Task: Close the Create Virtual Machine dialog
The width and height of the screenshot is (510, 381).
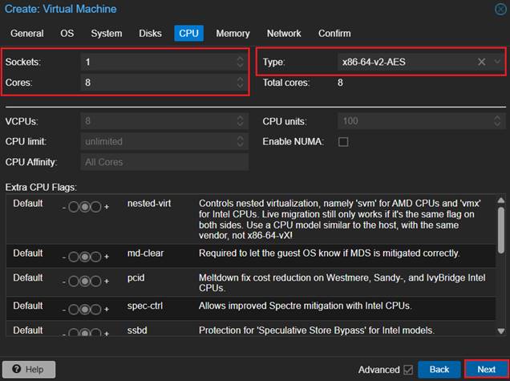Action: (500, 9)
